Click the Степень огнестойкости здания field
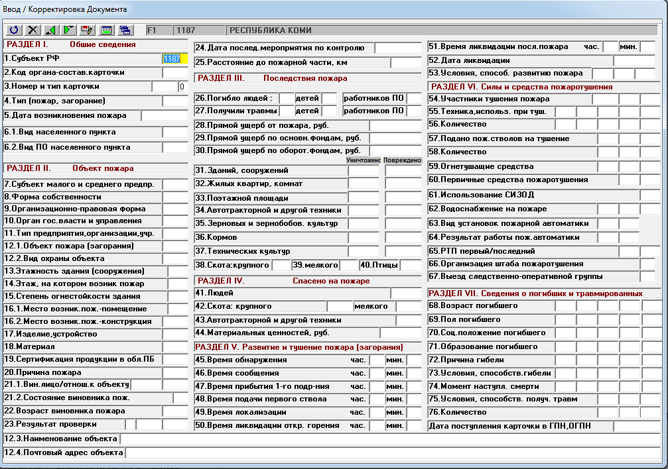 click(x=178, y=296)
